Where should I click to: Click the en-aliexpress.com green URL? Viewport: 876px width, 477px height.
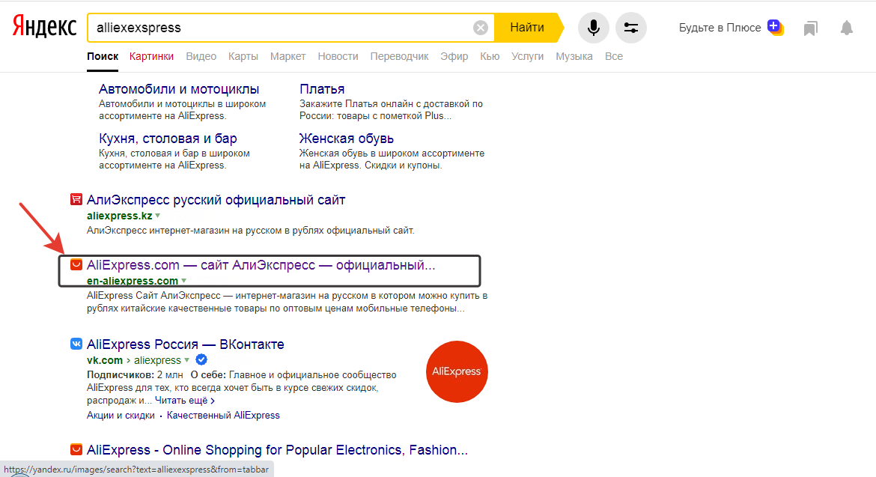pos(133,280)
